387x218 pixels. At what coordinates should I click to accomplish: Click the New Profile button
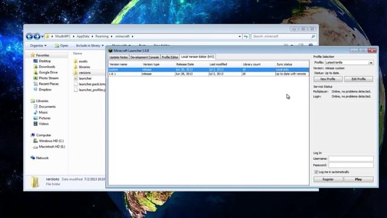pyautogui.click(x=328, y=79)
